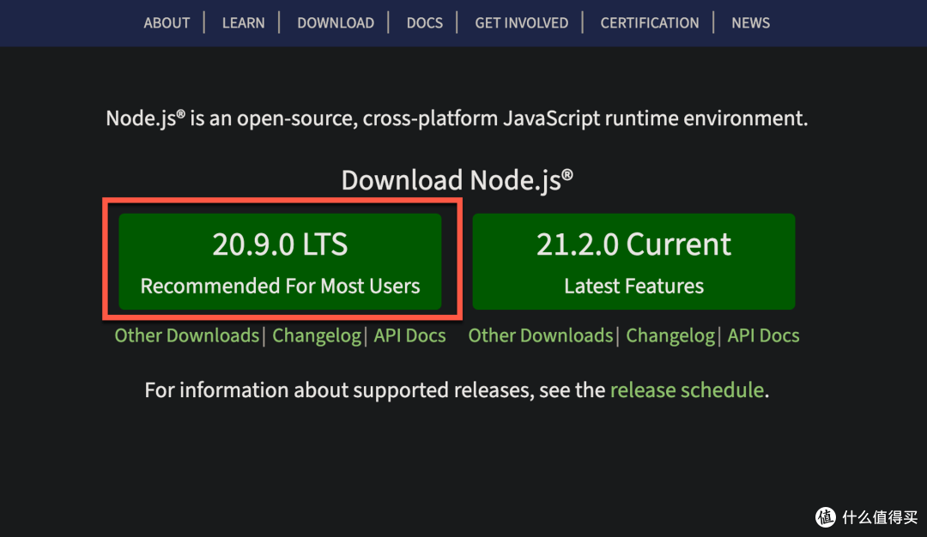
Task: Go to the LEARN section
Action: [244, 23]
